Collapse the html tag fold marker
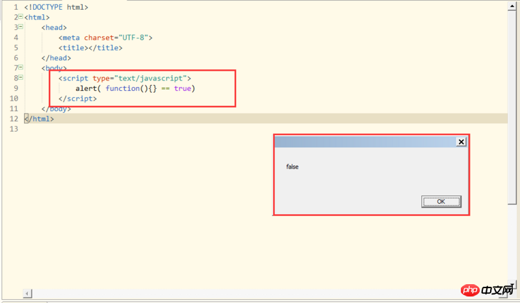The image size is (520, 303). tap(21, 16)
